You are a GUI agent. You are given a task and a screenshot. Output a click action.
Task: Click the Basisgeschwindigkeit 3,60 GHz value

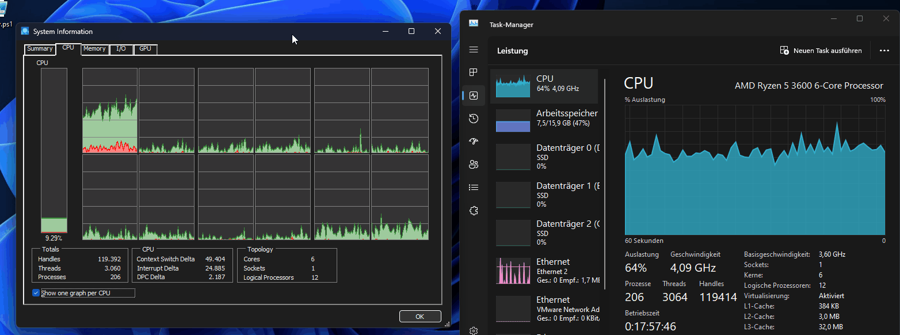[832, 254]
